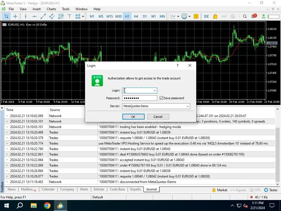Click the MetaTrader app icon beside File menu
This screenshot has width=281, height=211.
3,9
